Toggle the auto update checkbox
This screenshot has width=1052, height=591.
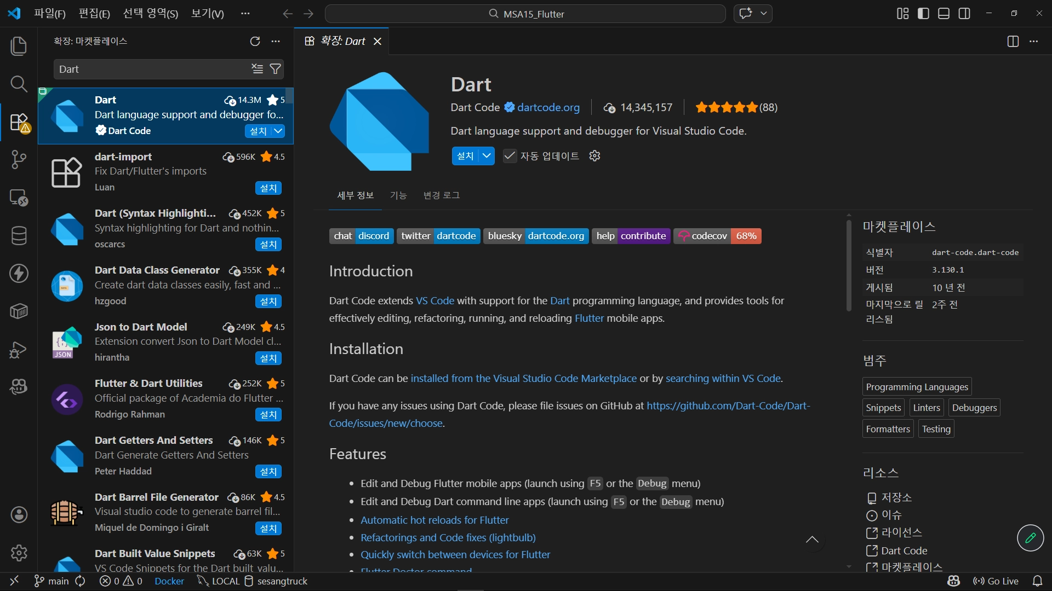pos(510,156)
